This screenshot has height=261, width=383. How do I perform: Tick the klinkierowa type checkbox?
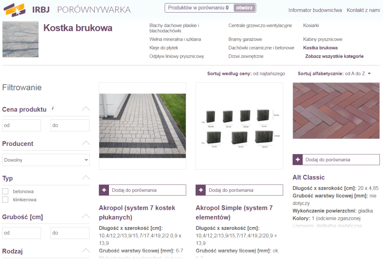tap(6, 199)
